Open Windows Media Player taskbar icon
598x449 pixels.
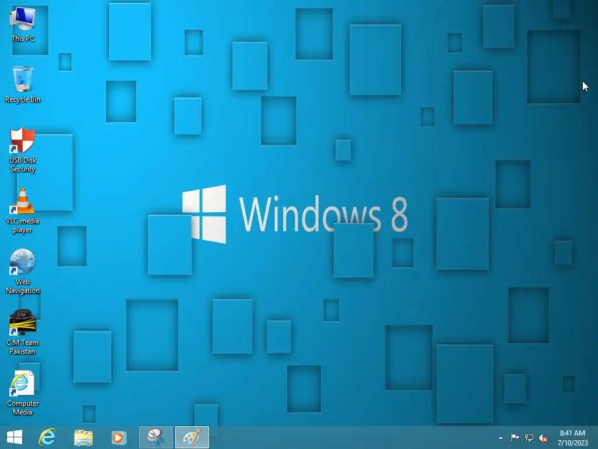119,437
